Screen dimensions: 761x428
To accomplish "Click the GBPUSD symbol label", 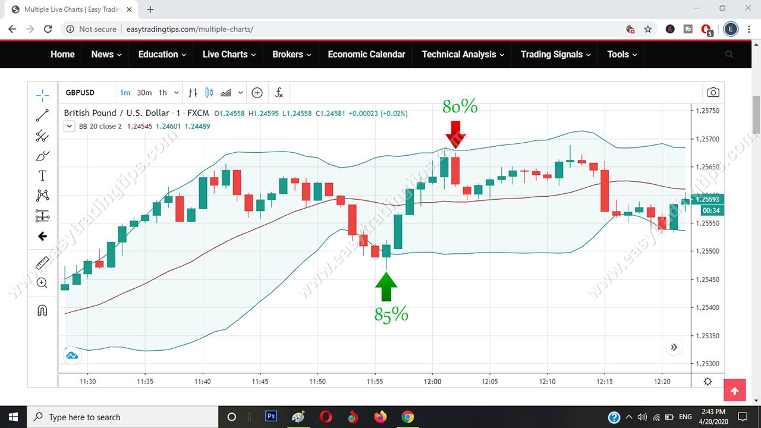I will click(80, 92).
